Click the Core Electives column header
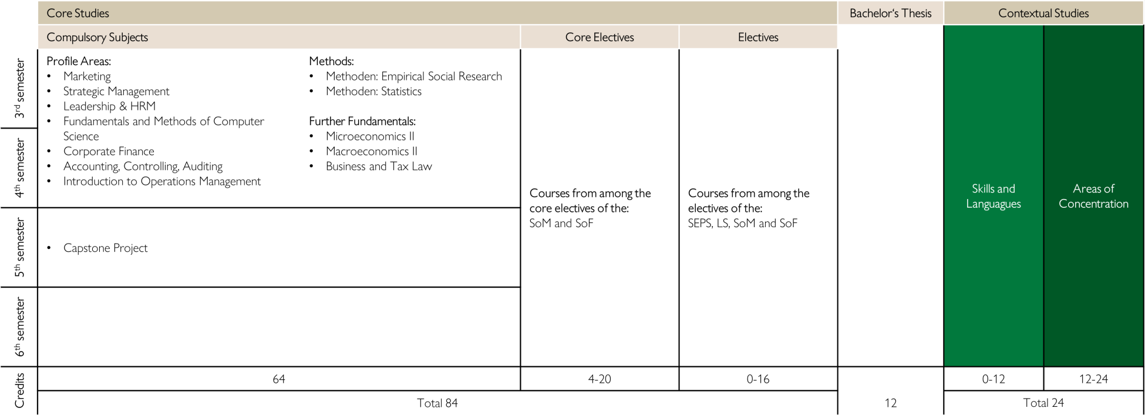The height and width of the screenshot is (418, 1145). [x=600, y=37]
